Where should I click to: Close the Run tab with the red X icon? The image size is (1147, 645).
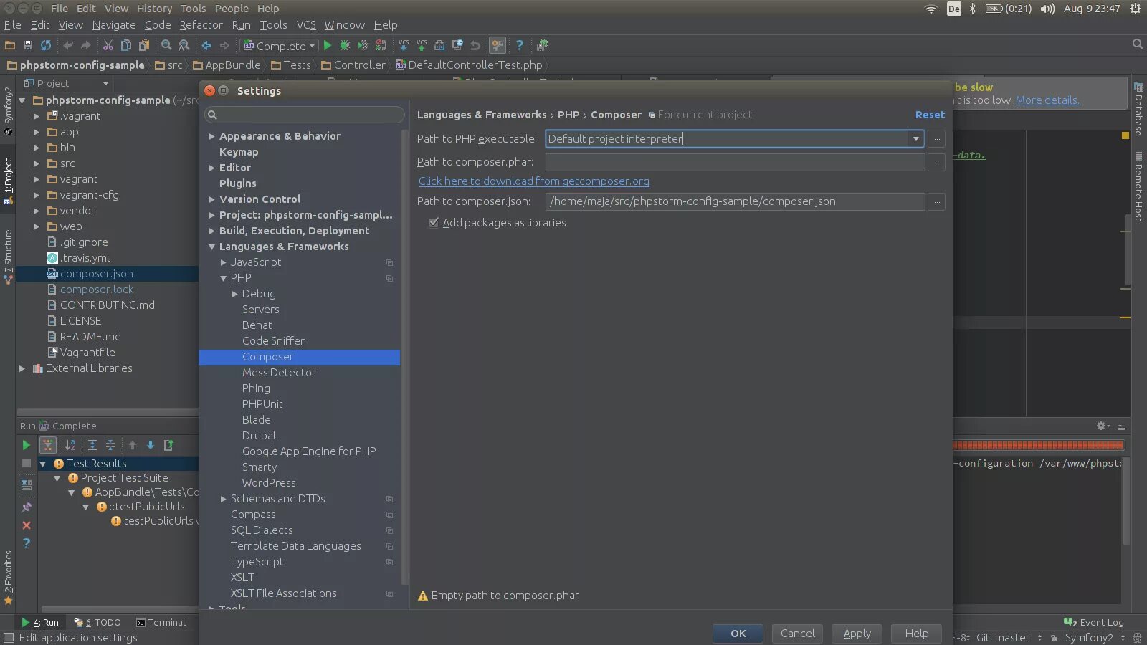click(x=27, y=525)
